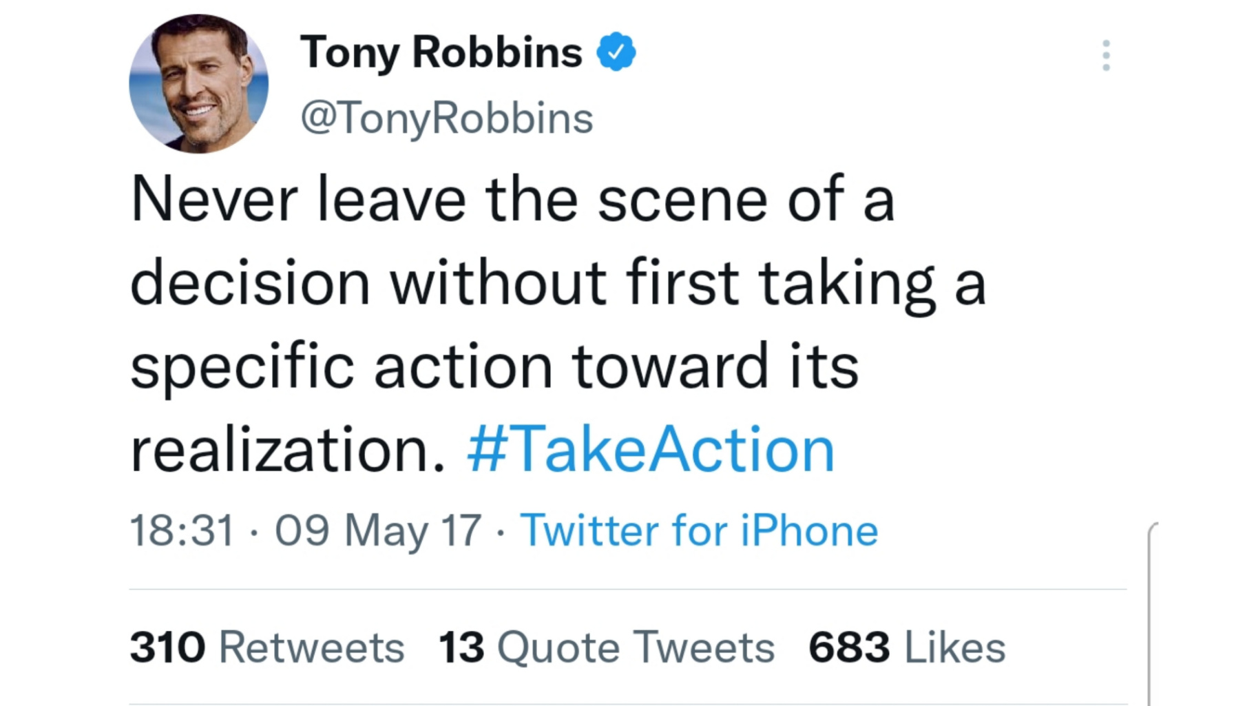Image resolution: width=1256 pixels, height=706 pixels.
Task: View the Likes list
Action: pos(954,647)
